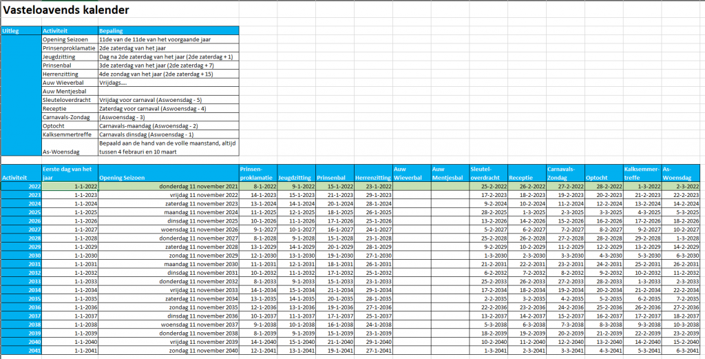The image size is (705, 359).
Task: Click Optocht date '28-2-2028'
Action: (604, 238)
